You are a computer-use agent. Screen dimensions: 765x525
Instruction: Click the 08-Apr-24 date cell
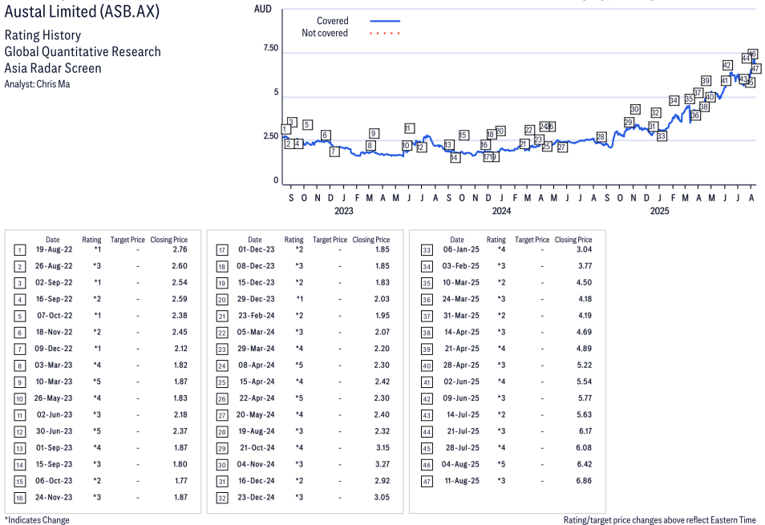tap(256, 365)
